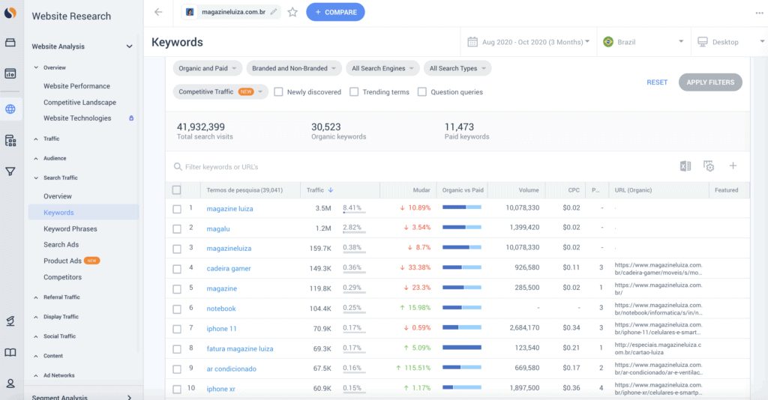Open the book icon in left rail
This screenshot has width=768, height=400.
tap(10, 353)
